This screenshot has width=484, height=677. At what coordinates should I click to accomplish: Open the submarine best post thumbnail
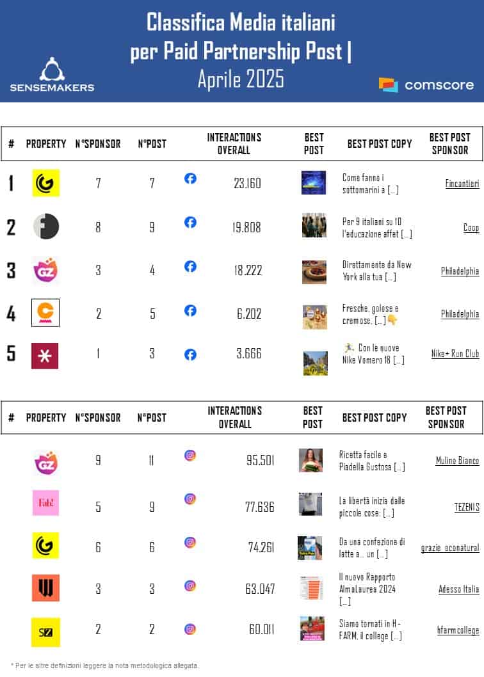click(314, 183)
